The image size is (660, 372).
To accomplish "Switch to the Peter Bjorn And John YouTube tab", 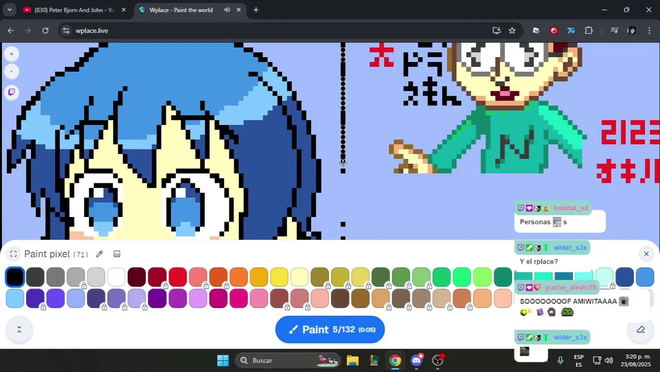I will tap(74, 10).
